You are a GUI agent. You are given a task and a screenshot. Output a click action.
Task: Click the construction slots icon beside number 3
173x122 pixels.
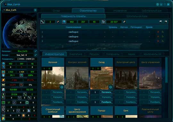pos(42,22)
